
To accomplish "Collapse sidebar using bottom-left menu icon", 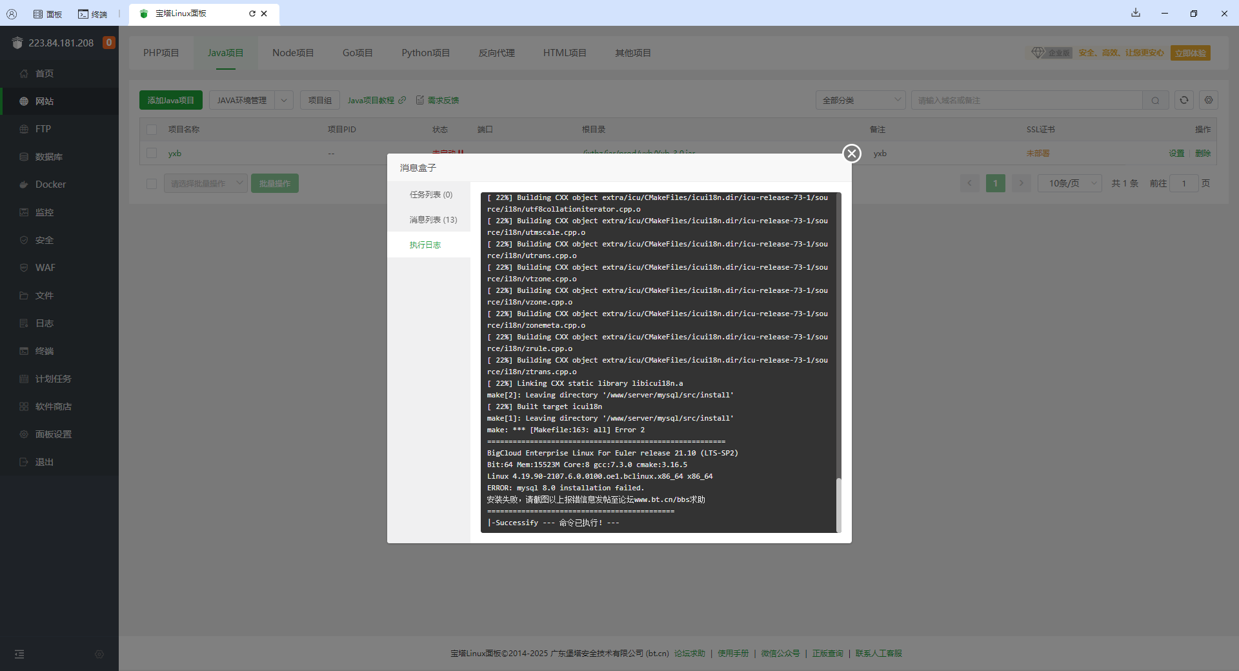I will [19, 654].
